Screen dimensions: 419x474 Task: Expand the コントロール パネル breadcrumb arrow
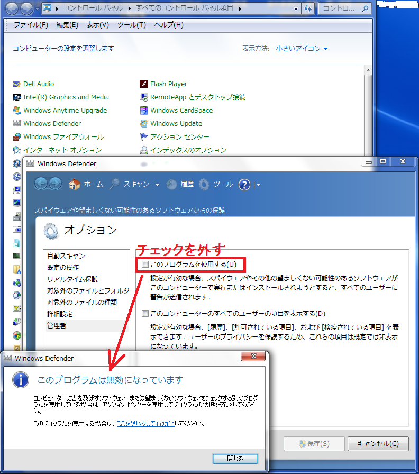pyautogui.click(x=130, y=8)
